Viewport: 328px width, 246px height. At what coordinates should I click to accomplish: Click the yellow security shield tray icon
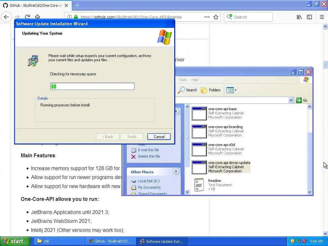[x=292, y=241]
